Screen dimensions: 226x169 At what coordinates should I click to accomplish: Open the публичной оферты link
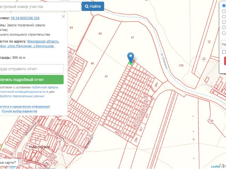45,87
